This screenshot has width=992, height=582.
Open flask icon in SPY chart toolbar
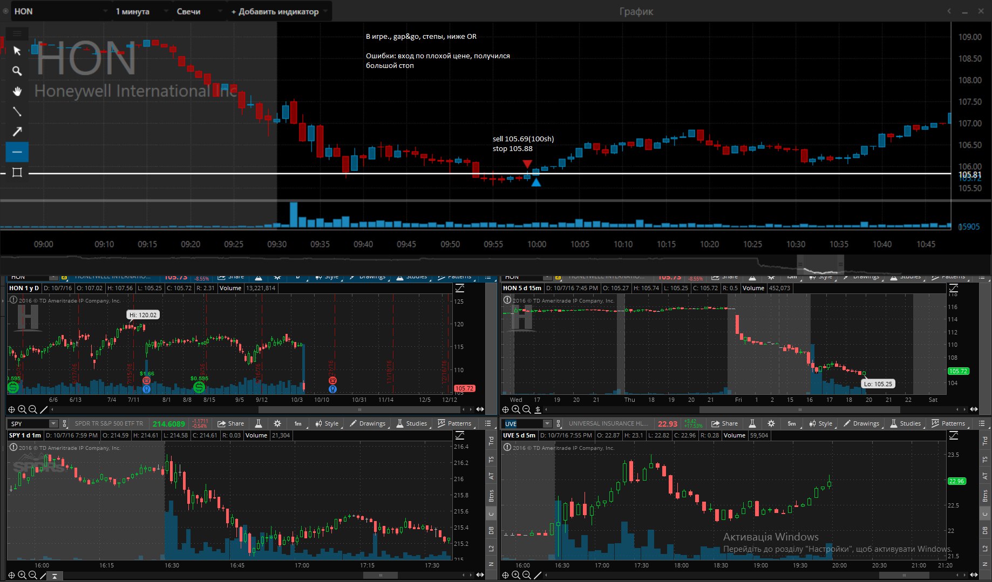(x=259, y=423)
